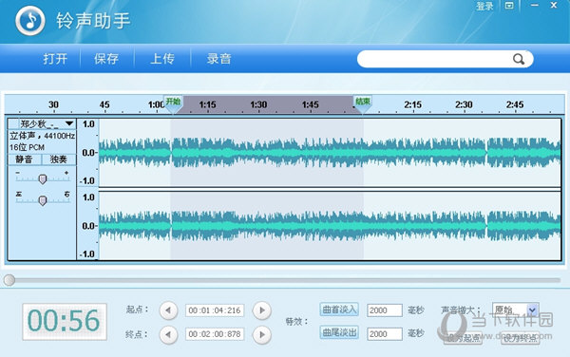Step start point backward arrow
This screenshot has height=357, width=570.
point(168,310)
